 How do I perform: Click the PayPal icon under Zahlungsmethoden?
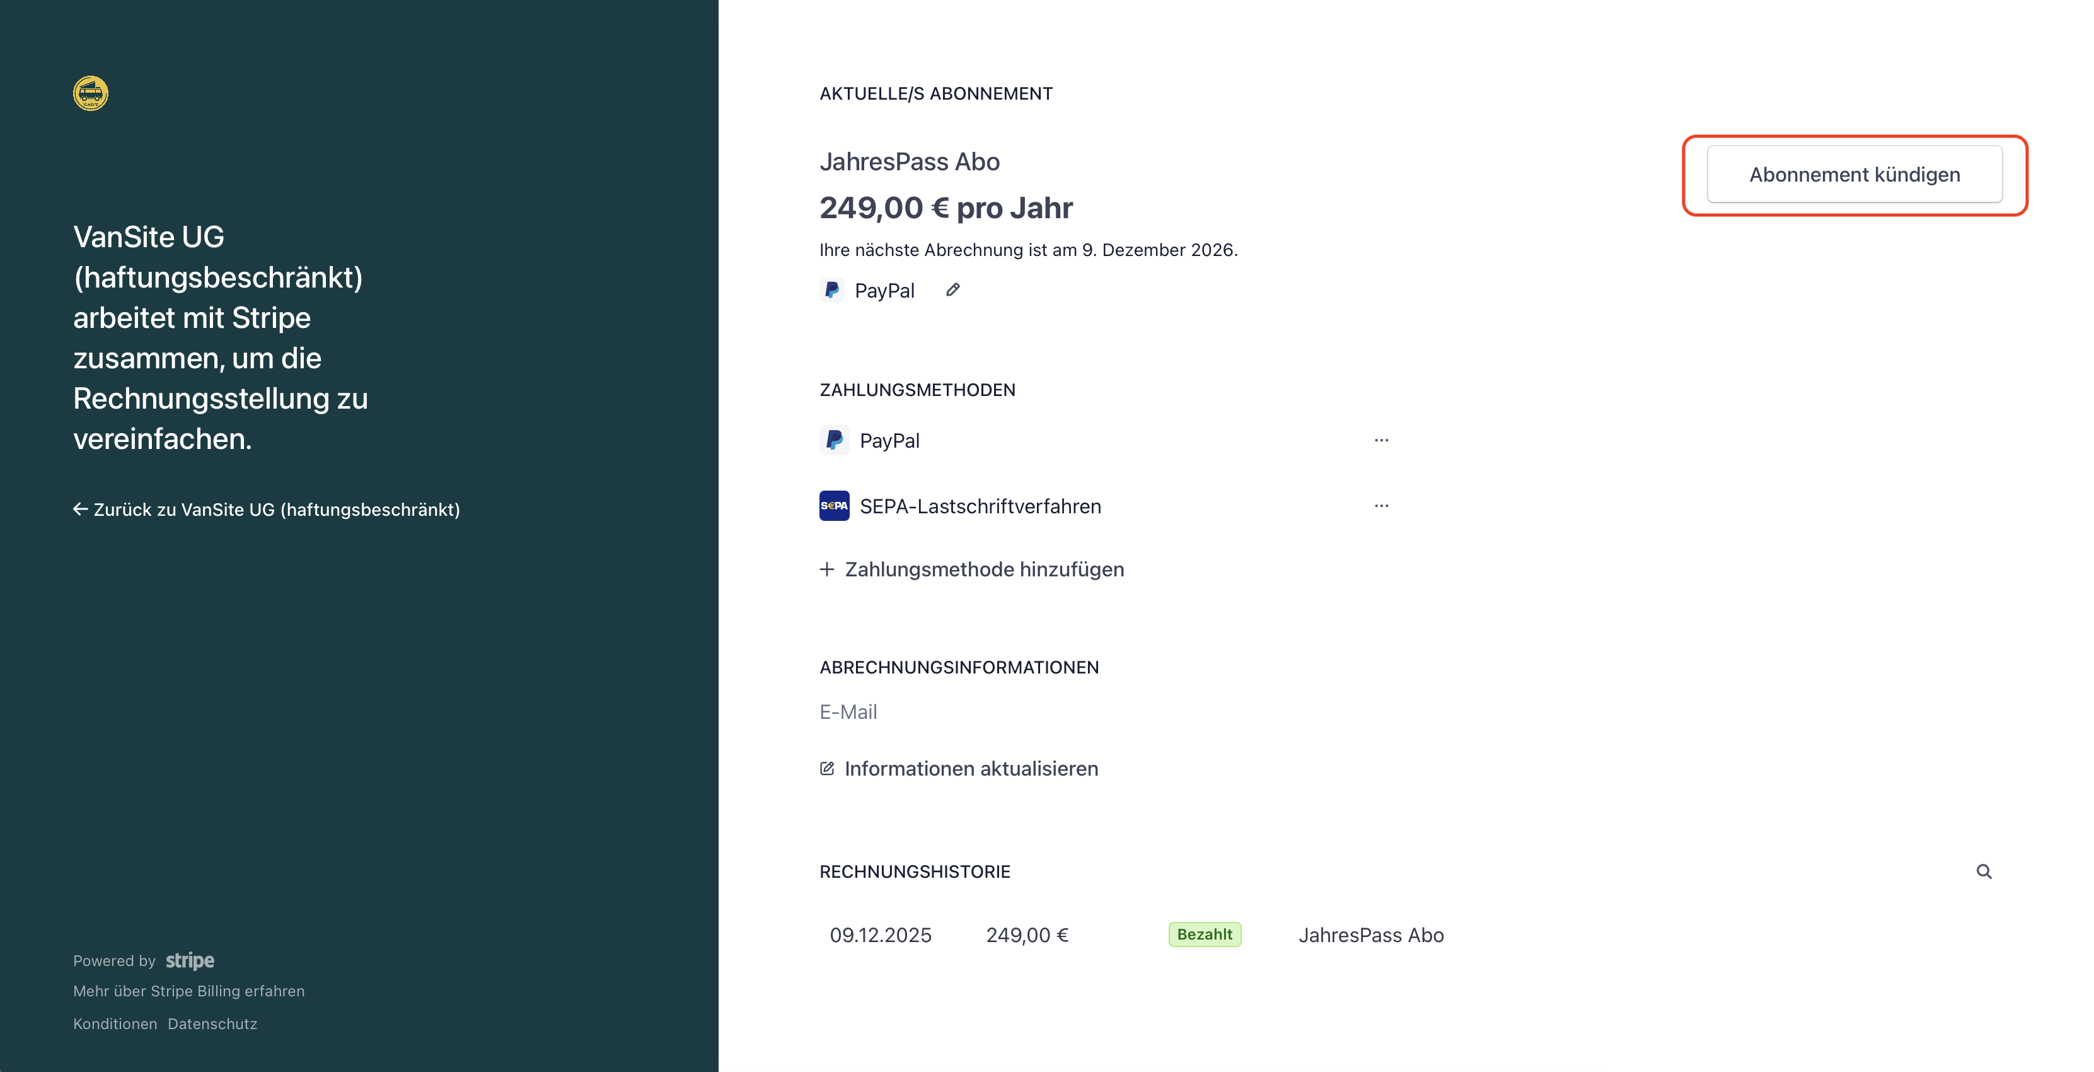point(834,440)
